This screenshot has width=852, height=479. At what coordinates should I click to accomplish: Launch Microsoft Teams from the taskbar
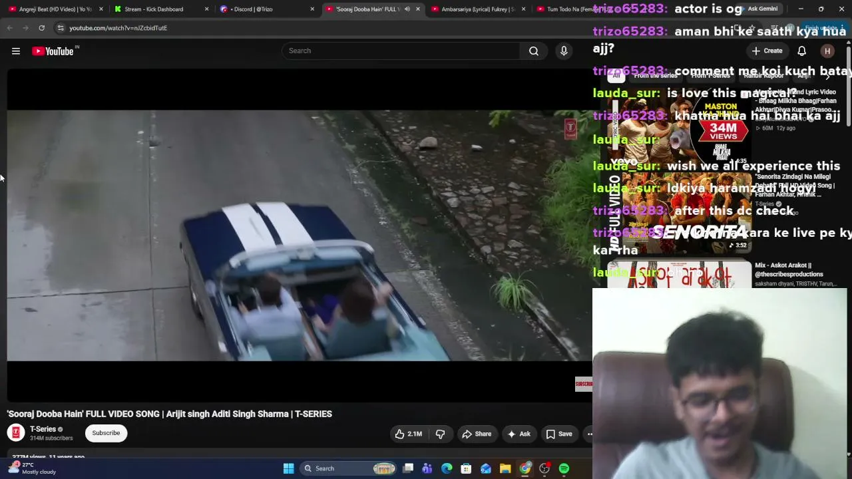427,468
